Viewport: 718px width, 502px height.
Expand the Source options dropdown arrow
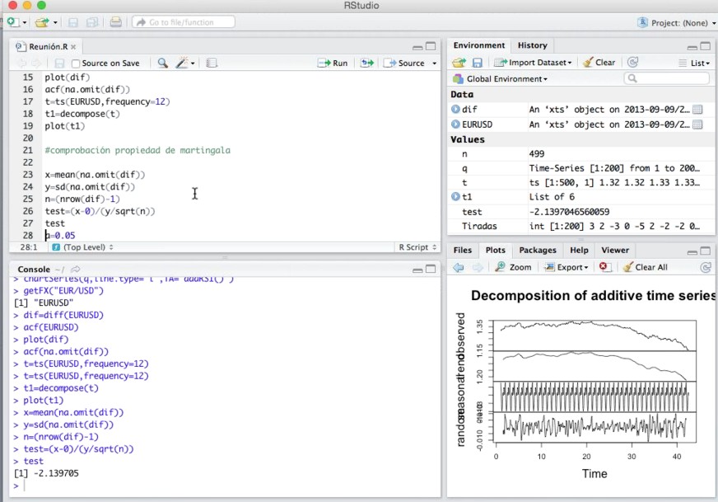434,63
